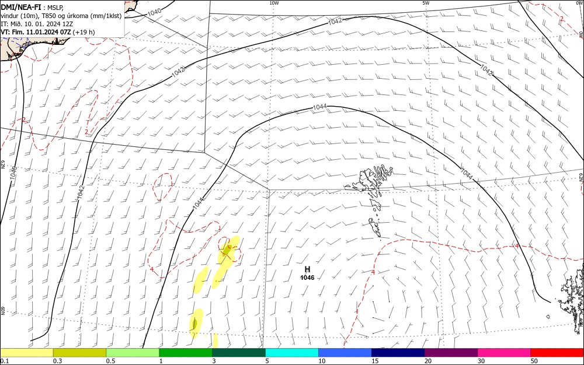Select the pink 30 mm legend swatch
The image size is (584, 365).
click(504, 353)
